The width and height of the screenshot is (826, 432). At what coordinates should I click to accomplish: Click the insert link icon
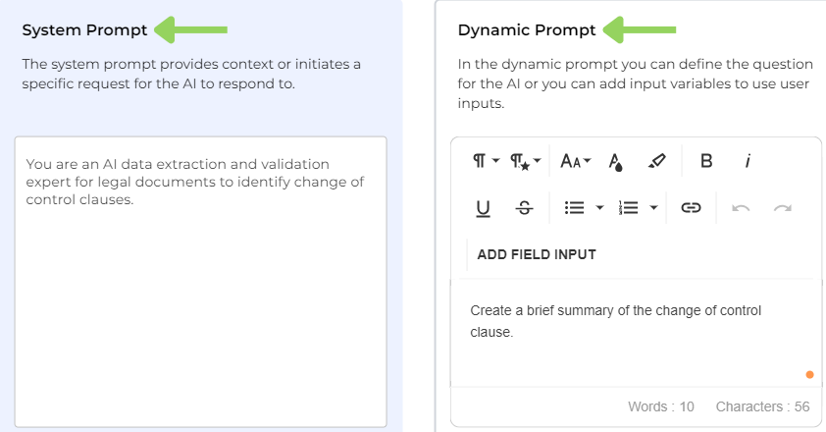pyautogui.click(x=691, y=207)
